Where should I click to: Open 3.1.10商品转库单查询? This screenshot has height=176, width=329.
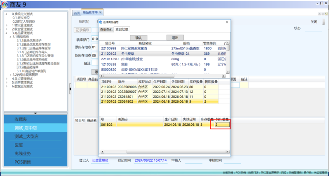pyautogui.click(x=31, y=71)
